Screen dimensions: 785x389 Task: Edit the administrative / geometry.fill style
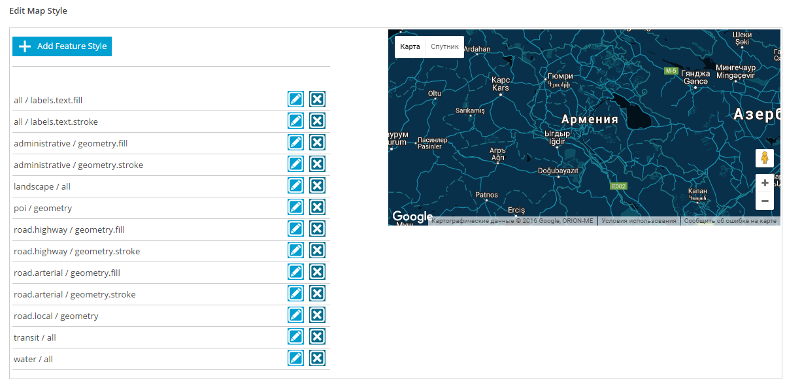point(296,143)
